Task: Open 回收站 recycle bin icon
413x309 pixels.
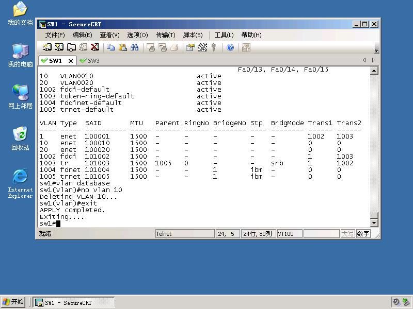Action: coord(20,139)
